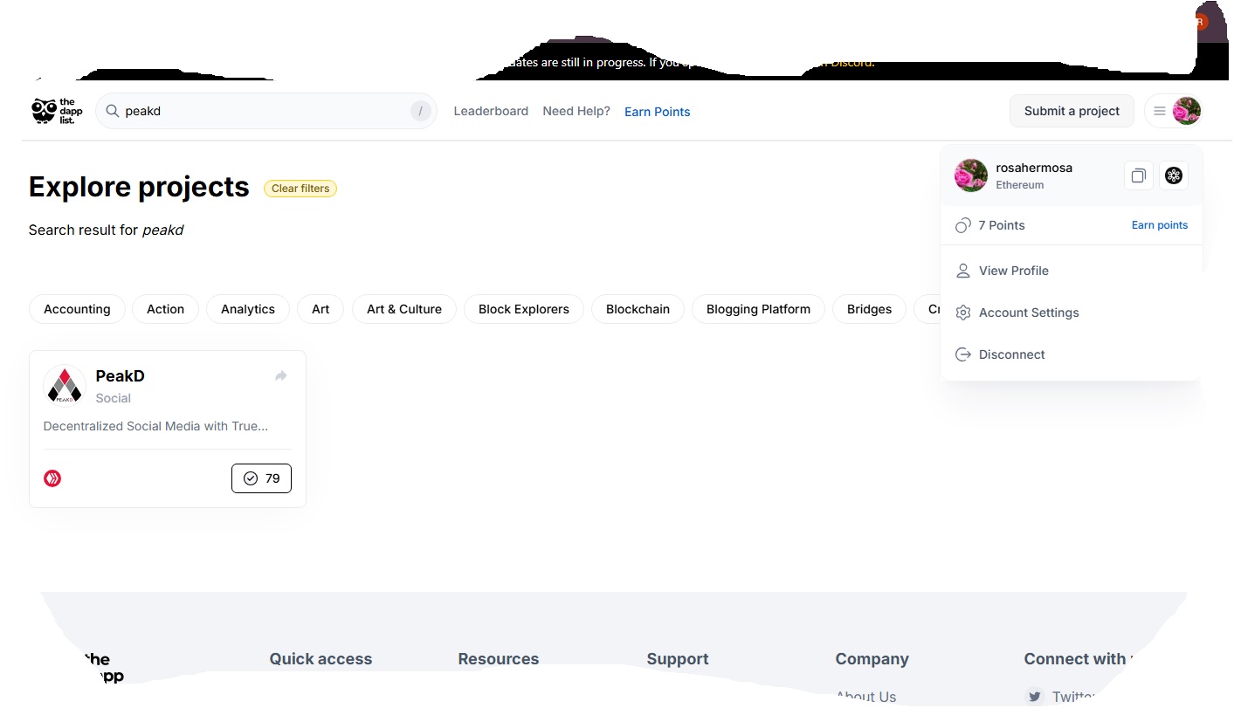This screenshot has width=1234, height=708.
Task: Click the Account Settings gear icon
Action: (x=963, y=313)
